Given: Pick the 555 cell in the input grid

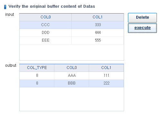Looking at the screenshot, I should click(x=98, y=40).
